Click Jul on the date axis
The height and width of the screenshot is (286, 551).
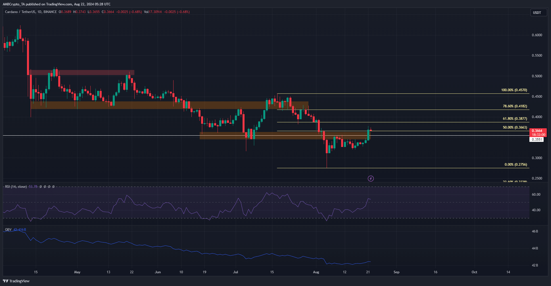pyautogui.click(x=235, y=272)
